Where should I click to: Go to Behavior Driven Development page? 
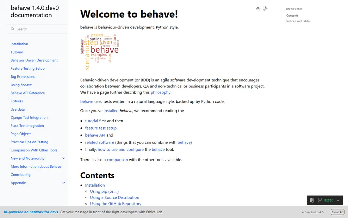(x=34, y=60)
